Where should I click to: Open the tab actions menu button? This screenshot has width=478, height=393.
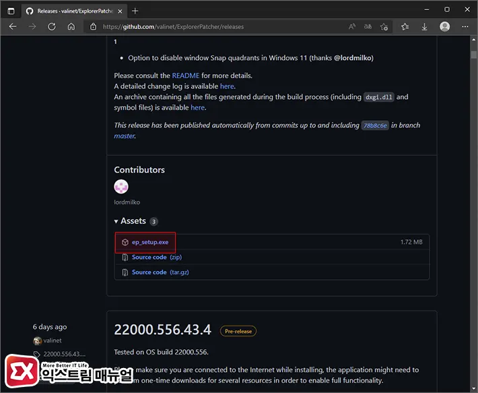click(11, 10)
